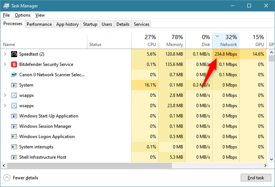Click the second wsappx gear icon
This screenshot has width=275, height=187.
[x=14, y=106]
